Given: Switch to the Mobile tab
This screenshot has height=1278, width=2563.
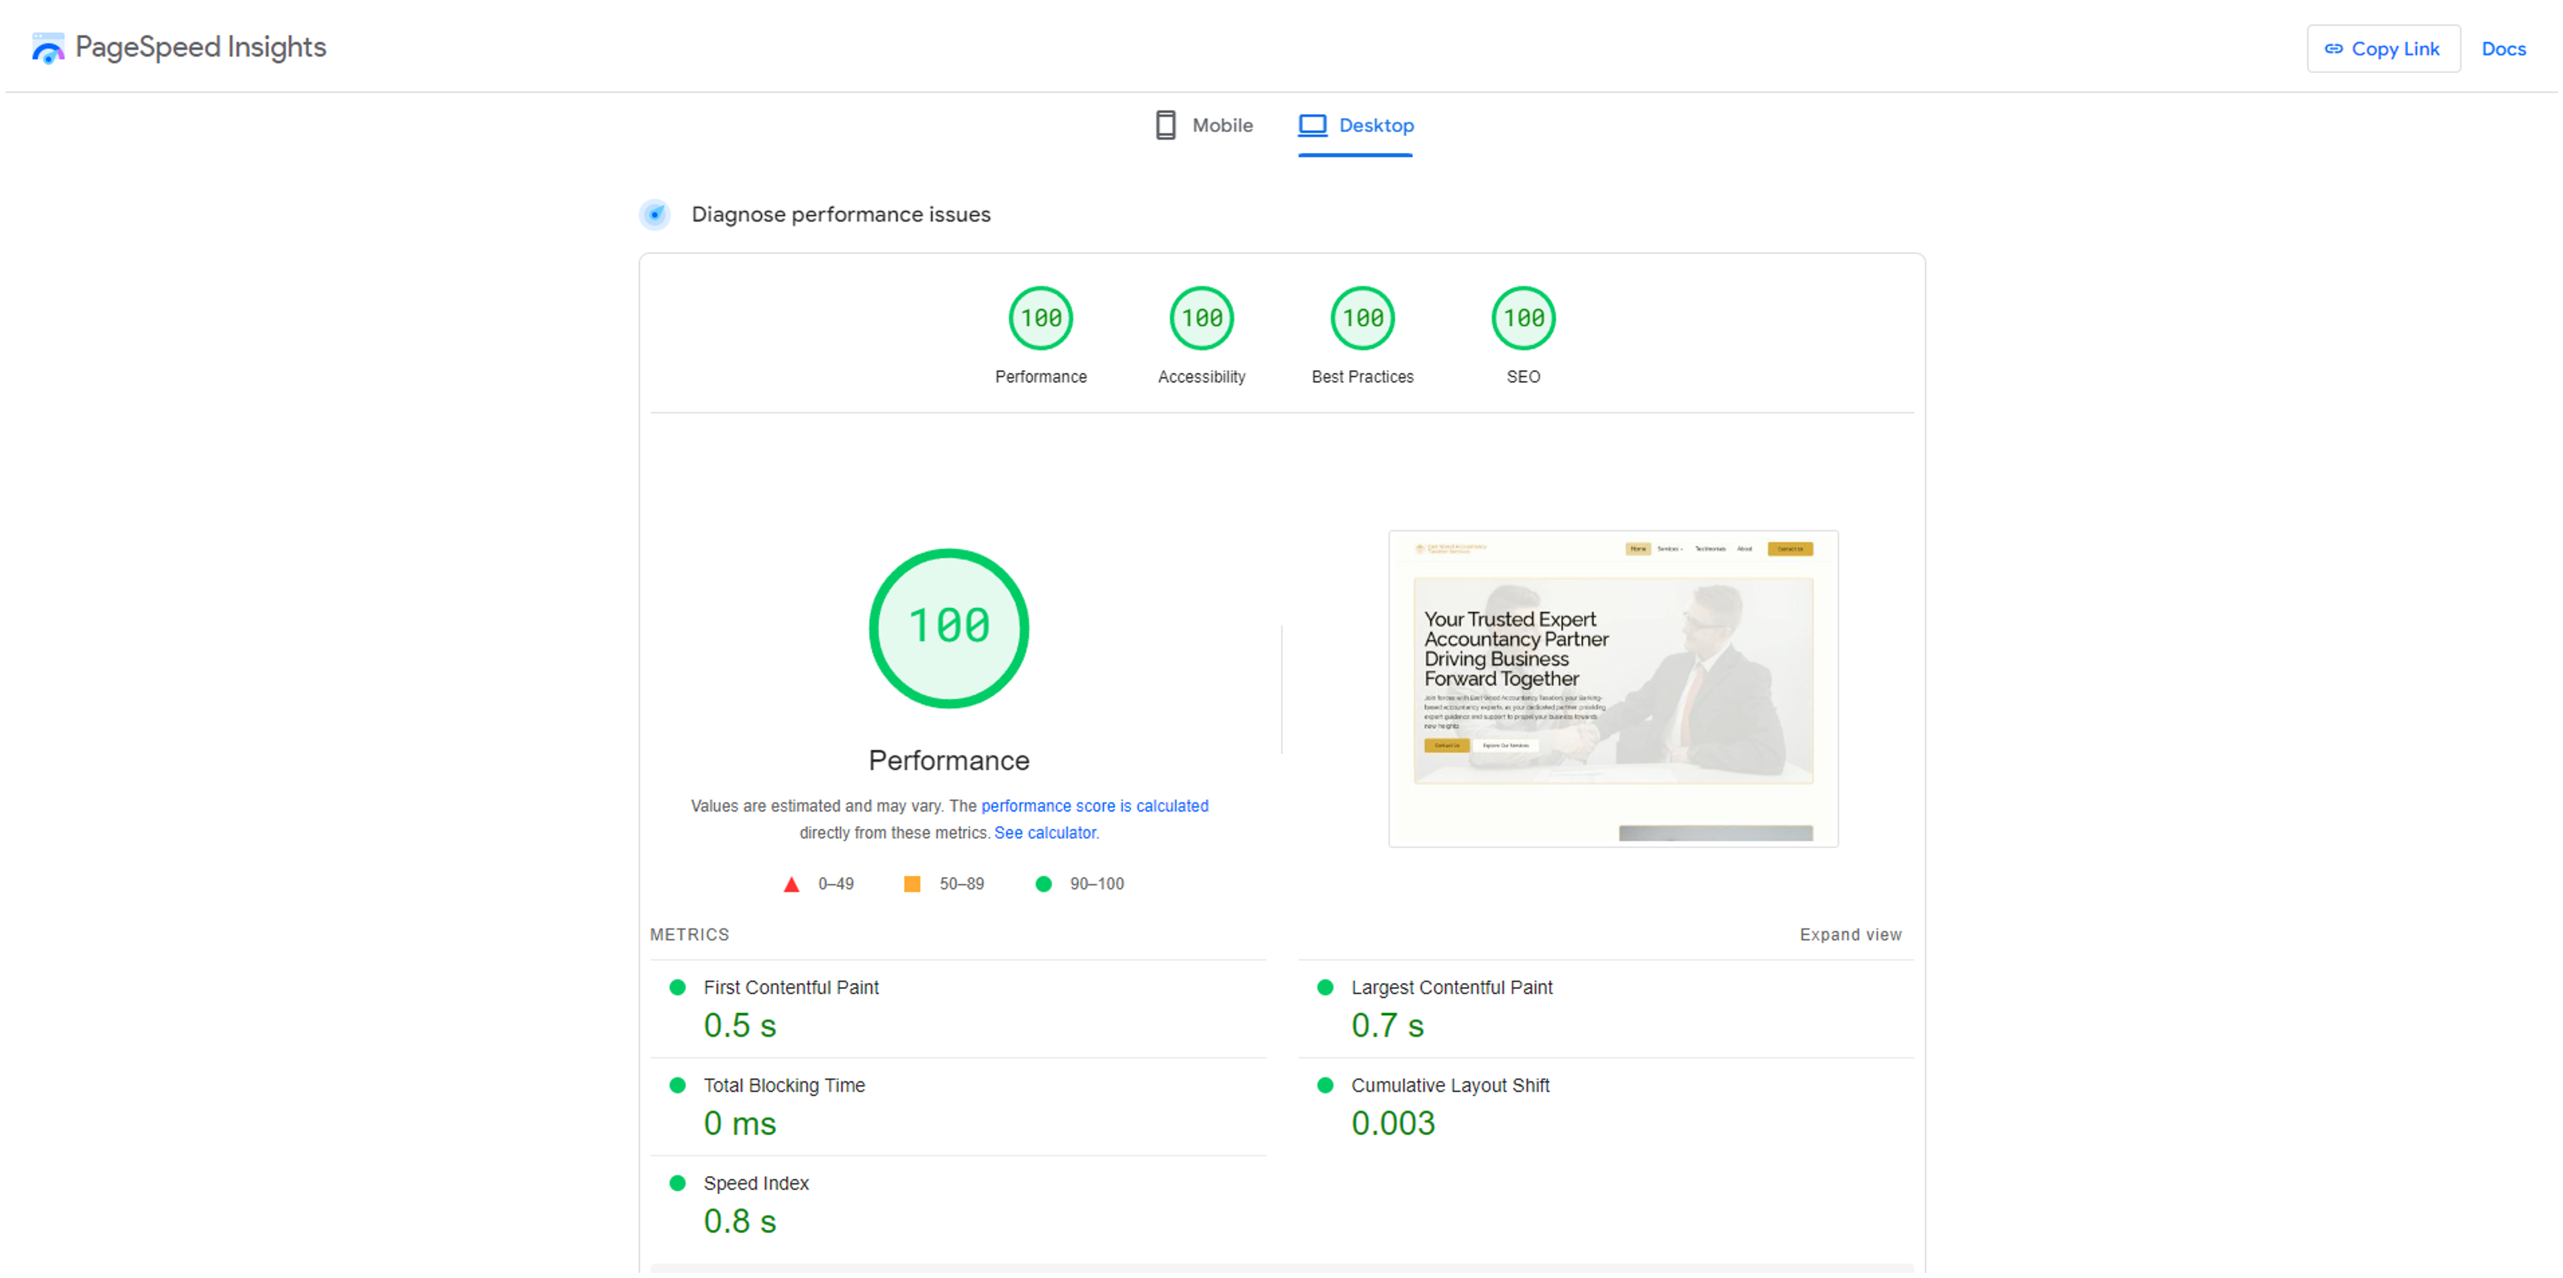Looking at the screenshot, I should coord(1203,125).
